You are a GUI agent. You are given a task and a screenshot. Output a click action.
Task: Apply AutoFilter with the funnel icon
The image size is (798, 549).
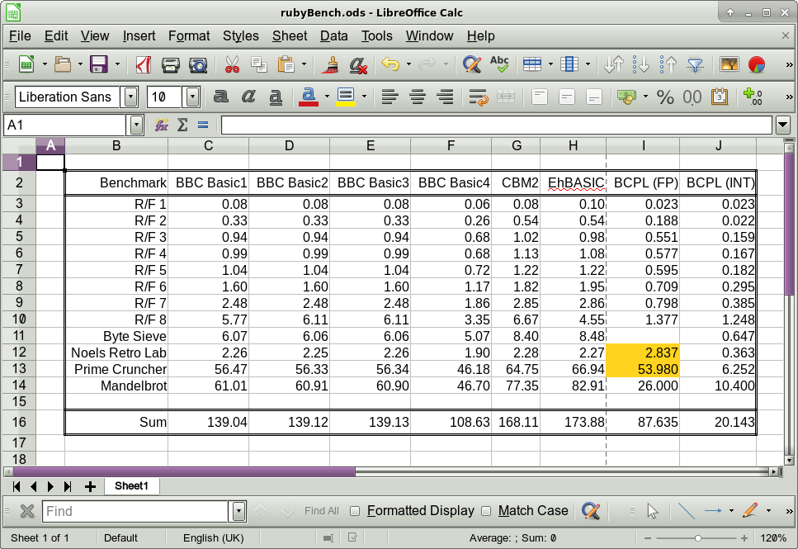[696, 64]
